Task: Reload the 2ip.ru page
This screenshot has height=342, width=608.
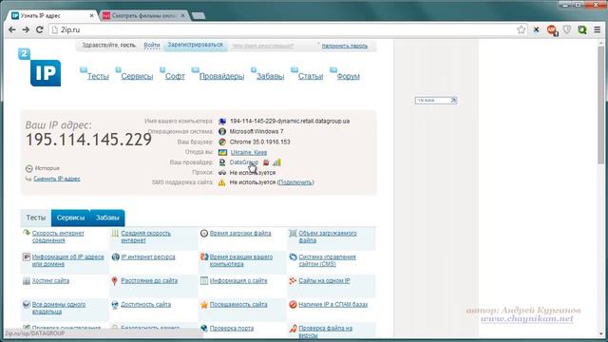Action: [x=40, y=29]
